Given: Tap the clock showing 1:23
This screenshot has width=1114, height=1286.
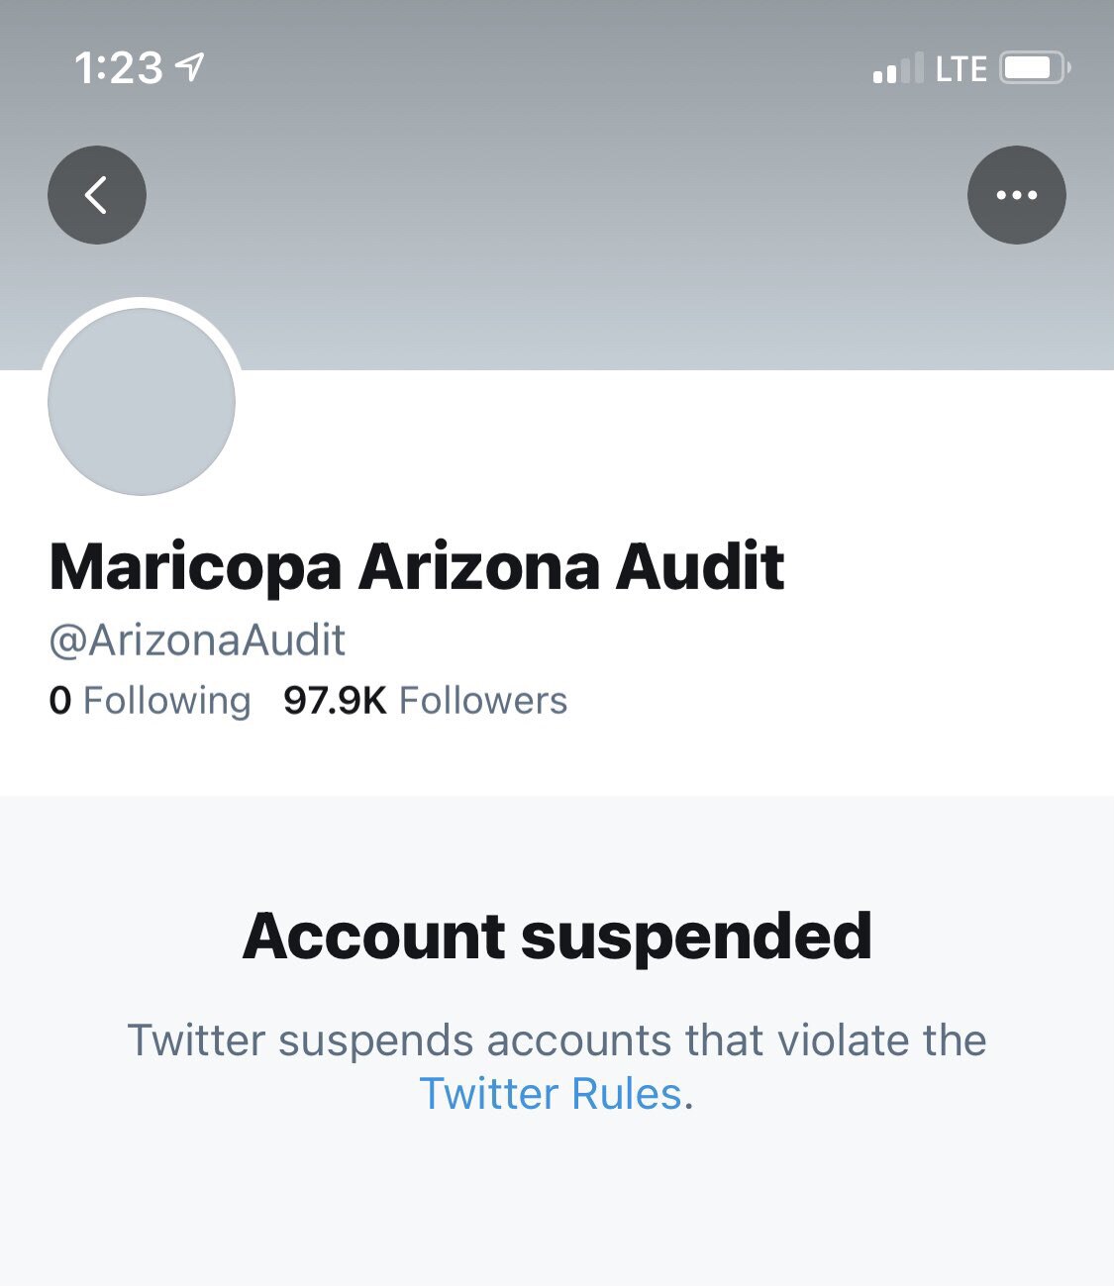Looking at the screenshot, I should coord(117,65).
